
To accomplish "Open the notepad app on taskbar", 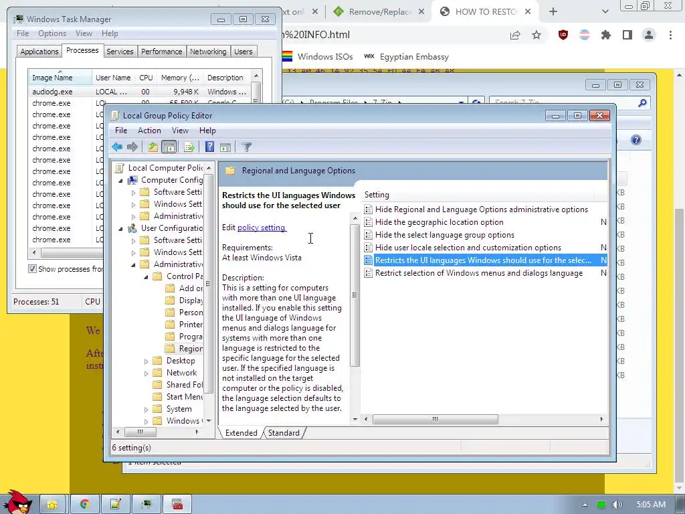I will point(115,505).
